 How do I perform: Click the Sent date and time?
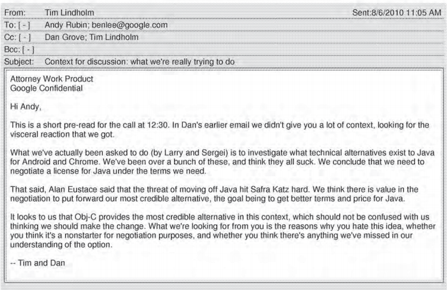click(x=397, y=12)
